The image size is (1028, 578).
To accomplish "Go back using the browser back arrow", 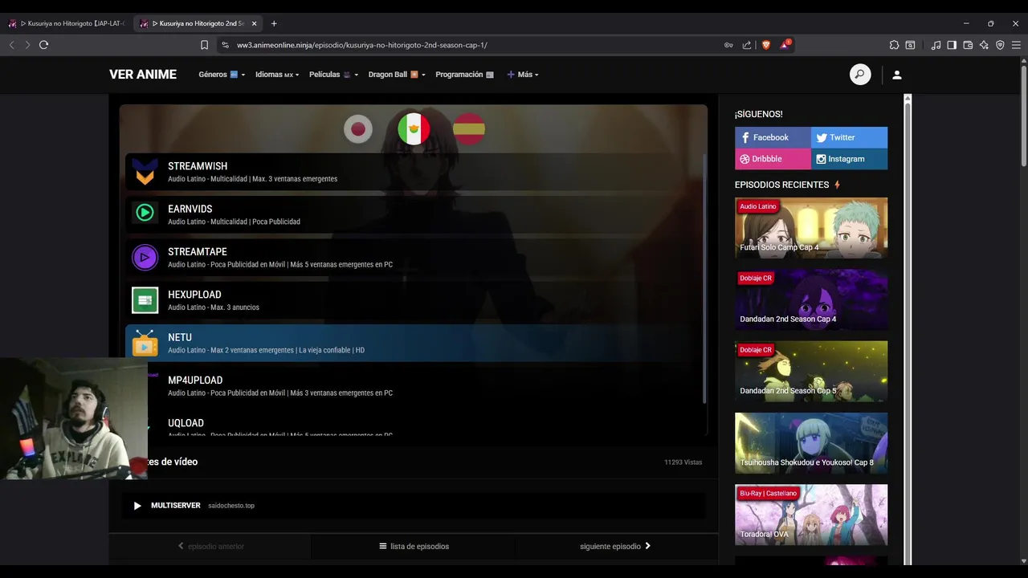I will (x=11, y=45).
